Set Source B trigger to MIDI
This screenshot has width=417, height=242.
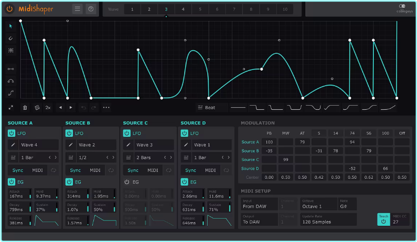(95, 170)
